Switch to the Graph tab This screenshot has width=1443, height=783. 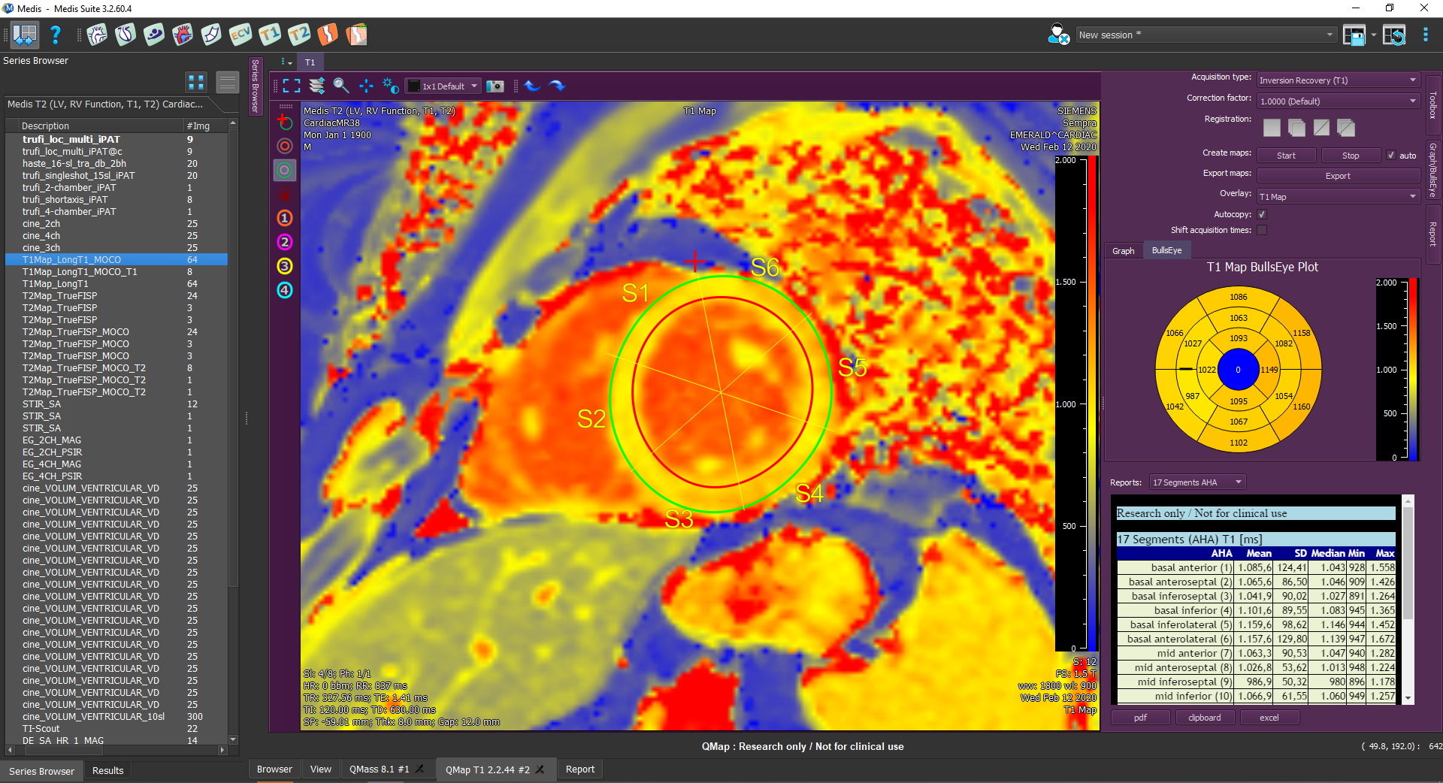tap(1123, 251)
